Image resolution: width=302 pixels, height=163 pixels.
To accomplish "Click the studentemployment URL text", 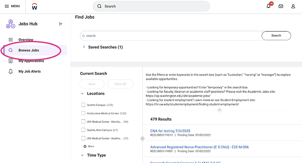I will click(192, 104).
